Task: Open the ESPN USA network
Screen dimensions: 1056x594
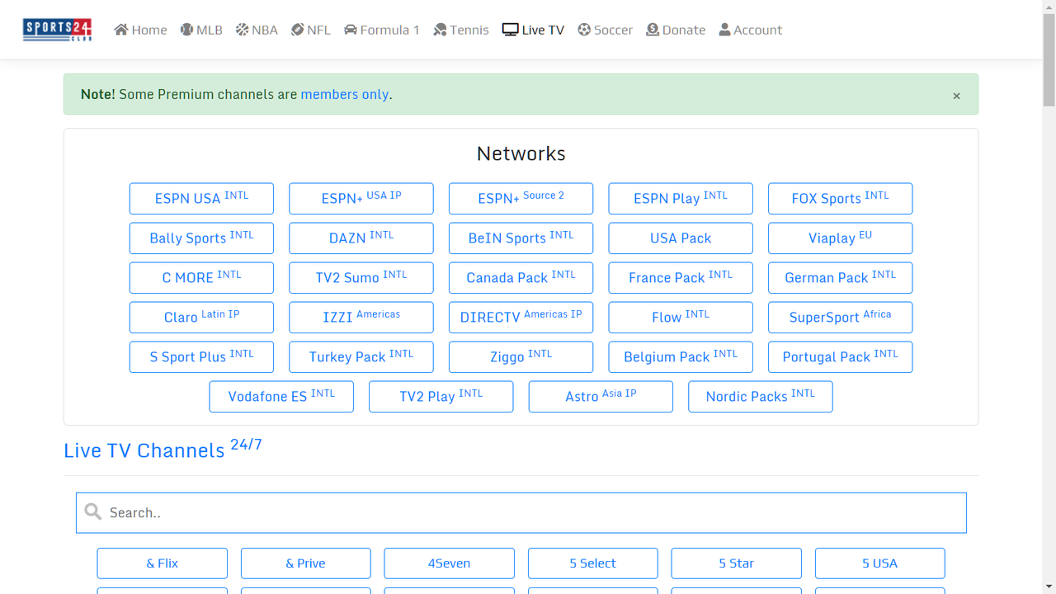Action: [x=201, y=199]
